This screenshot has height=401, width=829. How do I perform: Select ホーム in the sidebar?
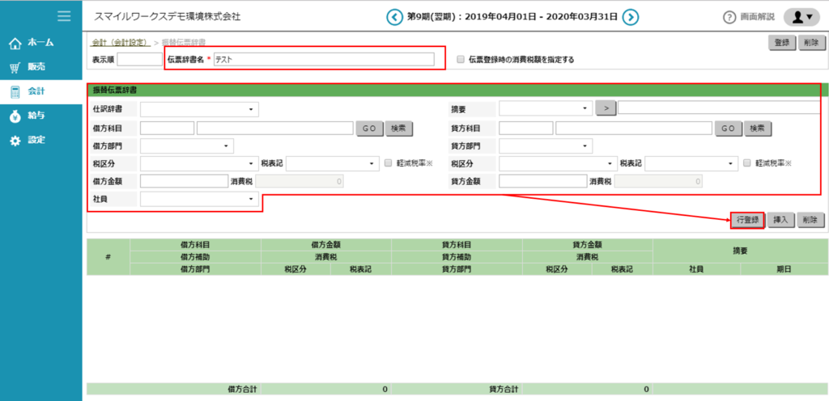click(40, 43)
